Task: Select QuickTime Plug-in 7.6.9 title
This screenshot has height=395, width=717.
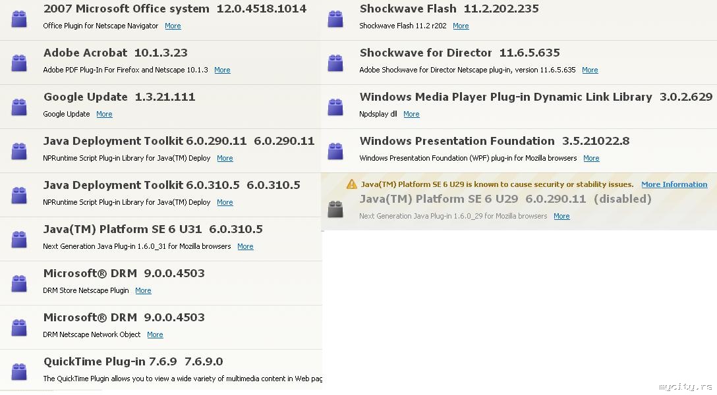Action: pyautogui.click(x=133, y=361)
